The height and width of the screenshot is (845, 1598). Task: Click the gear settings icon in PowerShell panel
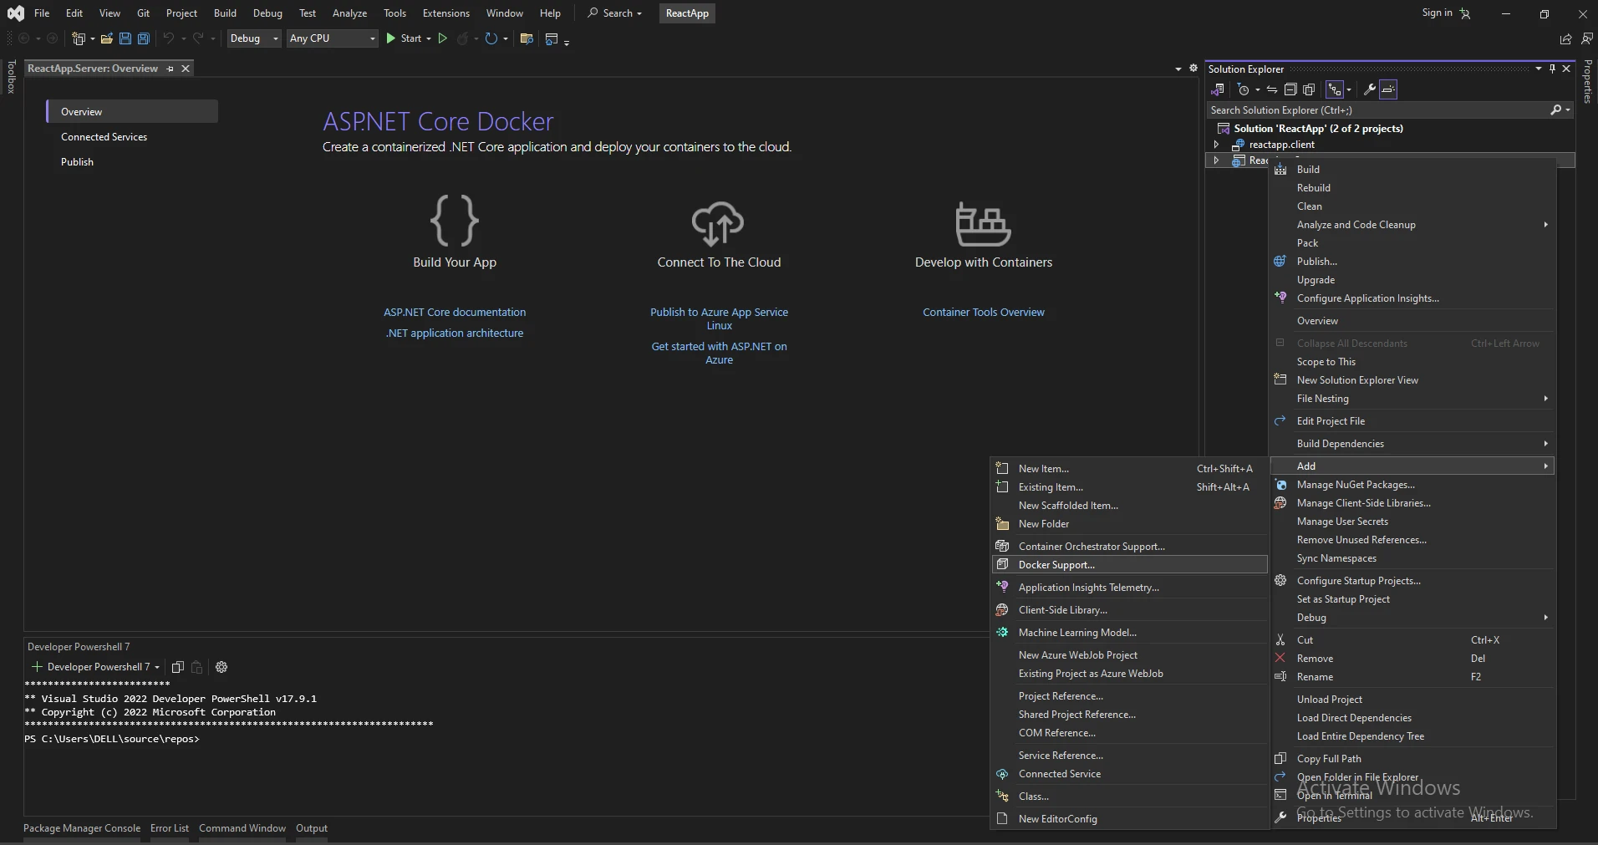coord(221,667)
